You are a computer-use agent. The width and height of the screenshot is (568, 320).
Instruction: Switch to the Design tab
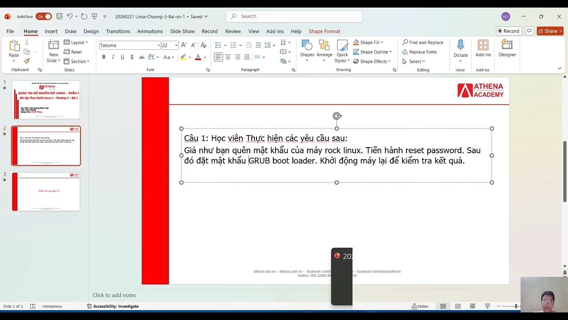(x=91, y=31)
